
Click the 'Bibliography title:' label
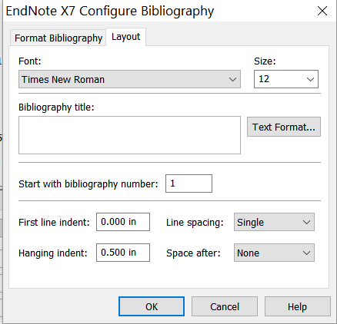pos(56,107)
